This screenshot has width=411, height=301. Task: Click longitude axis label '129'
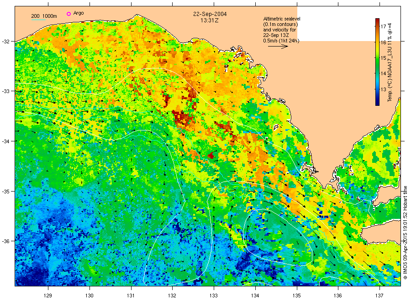tap(48, 296)
